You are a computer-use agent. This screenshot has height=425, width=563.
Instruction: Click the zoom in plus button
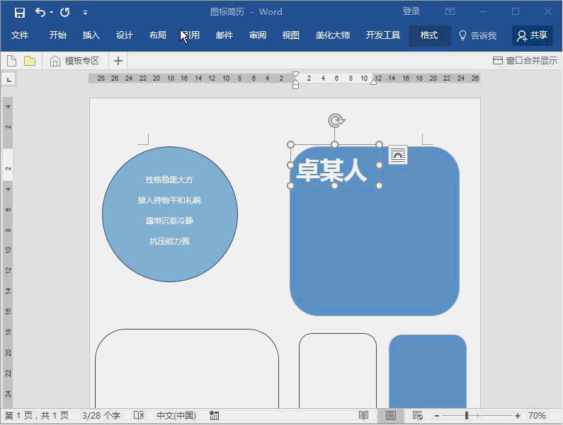coord(518,416)
